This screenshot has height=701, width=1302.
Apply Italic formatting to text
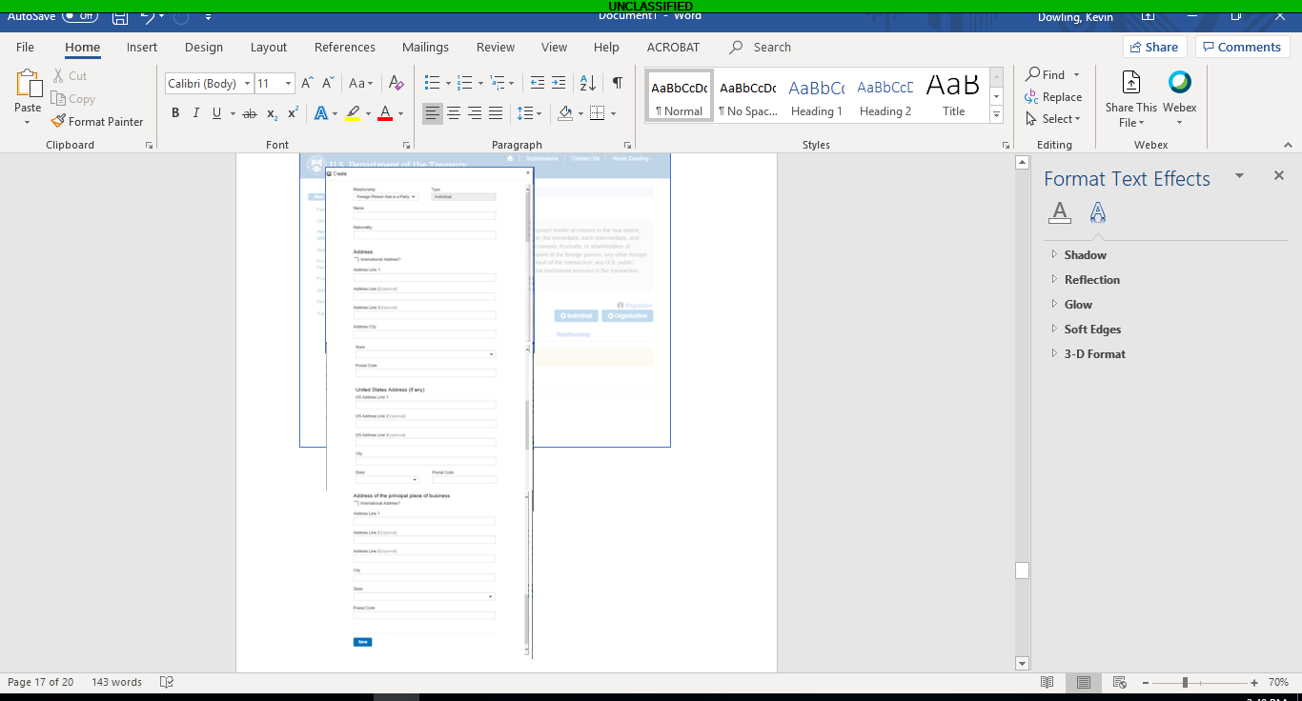tap(196, 113)
